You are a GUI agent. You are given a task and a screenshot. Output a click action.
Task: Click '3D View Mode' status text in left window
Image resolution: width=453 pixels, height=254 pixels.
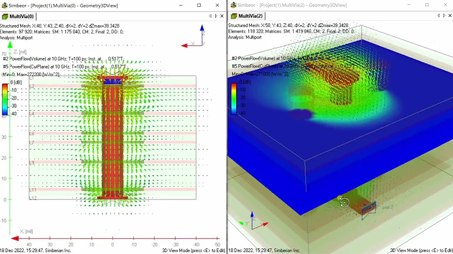click(x=194, y=250)
